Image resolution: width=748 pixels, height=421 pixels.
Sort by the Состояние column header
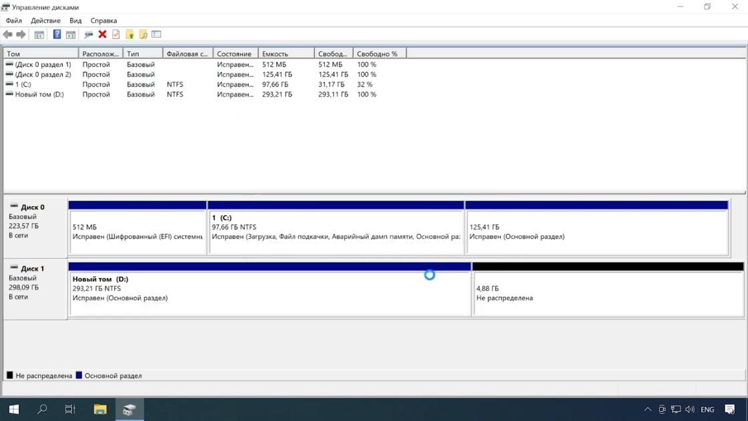click(235, 54)
